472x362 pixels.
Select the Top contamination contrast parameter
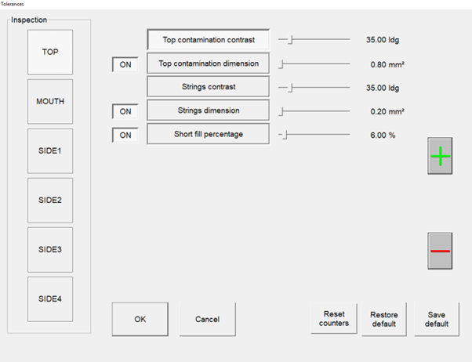point(208,39)
